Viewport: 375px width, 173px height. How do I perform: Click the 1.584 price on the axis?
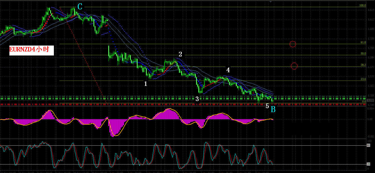[371, 57]
